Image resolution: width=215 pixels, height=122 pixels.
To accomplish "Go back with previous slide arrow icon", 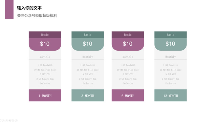I will pyautogui.click(x=0, y=121).
